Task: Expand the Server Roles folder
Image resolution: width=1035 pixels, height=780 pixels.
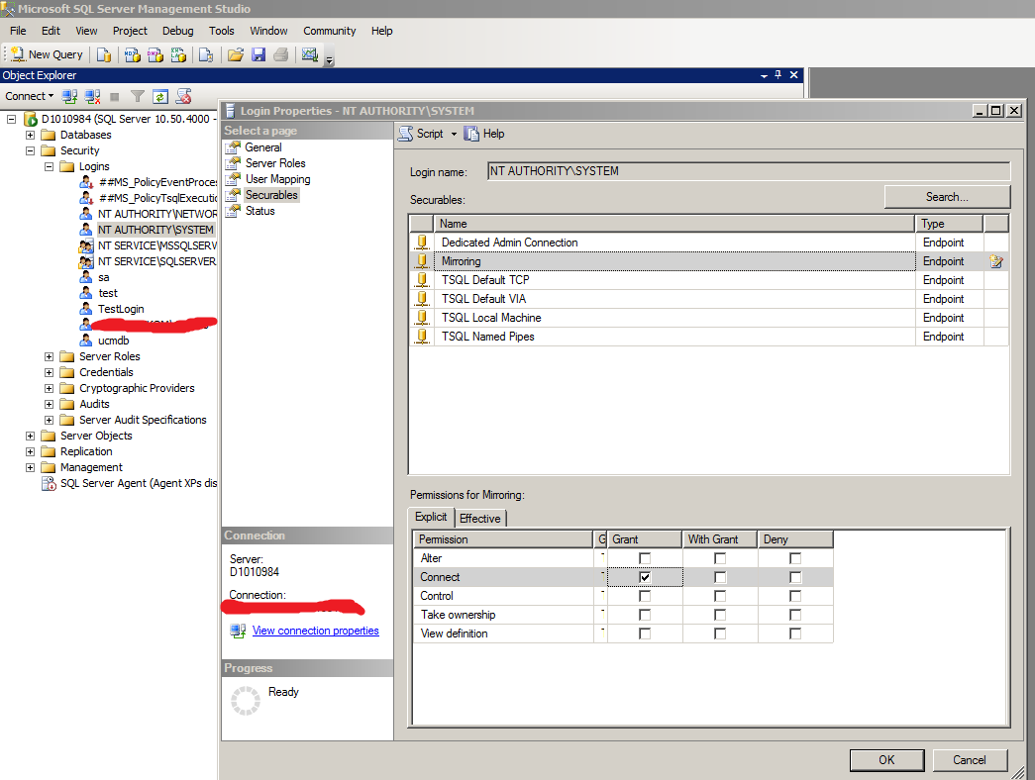Action: (50, 356)
